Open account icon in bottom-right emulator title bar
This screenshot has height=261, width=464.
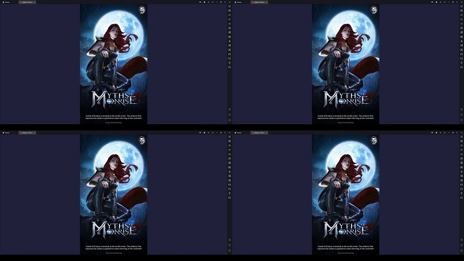click(x=437, y=133)
